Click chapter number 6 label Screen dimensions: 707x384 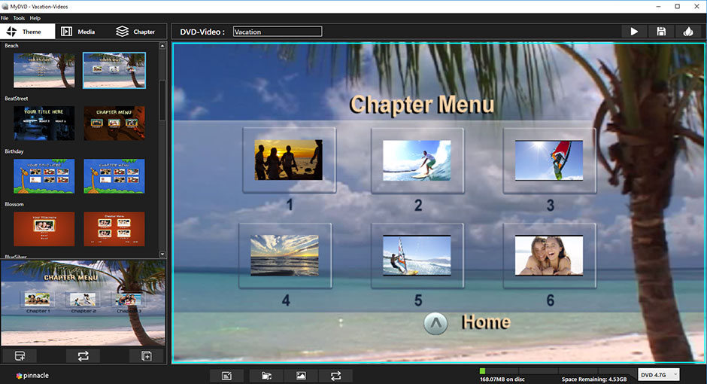click(550, 300)
